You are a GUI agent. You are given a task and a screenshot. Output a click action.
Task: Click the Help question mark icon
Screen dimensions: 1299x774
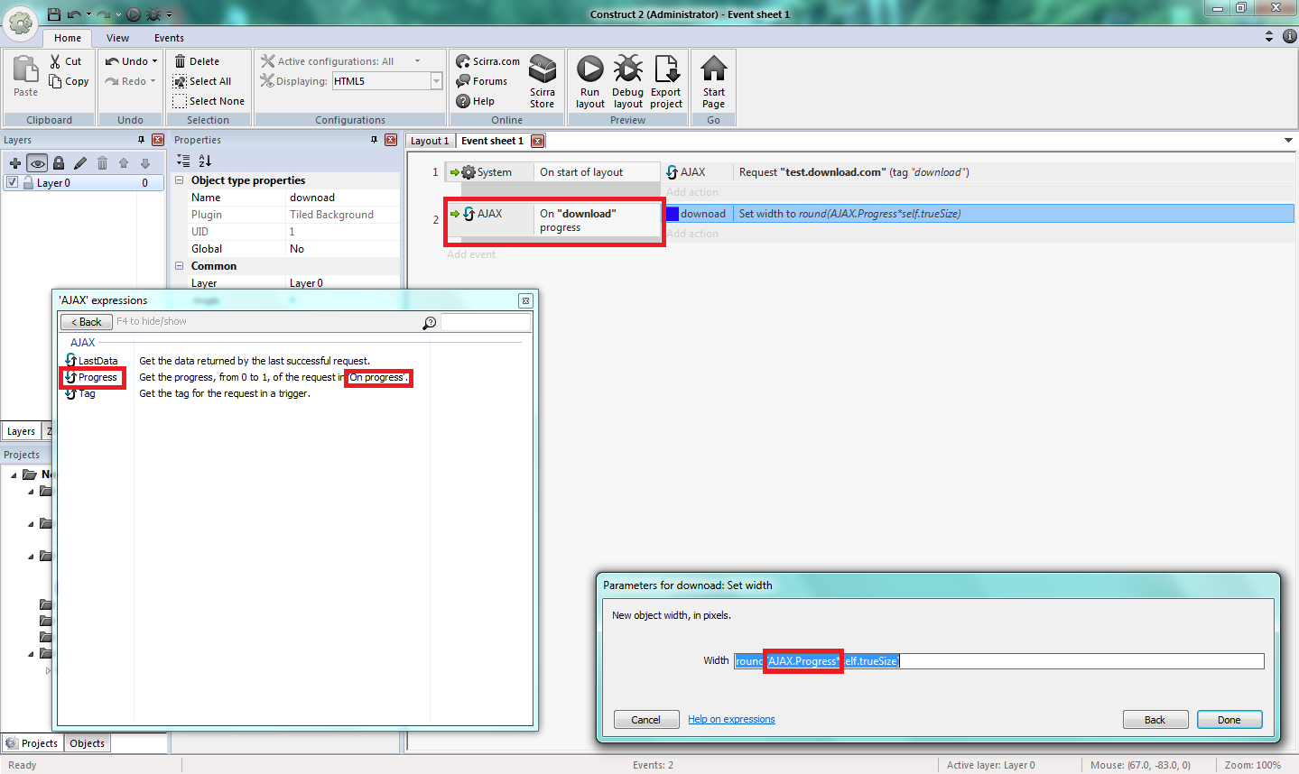[463, 101]
